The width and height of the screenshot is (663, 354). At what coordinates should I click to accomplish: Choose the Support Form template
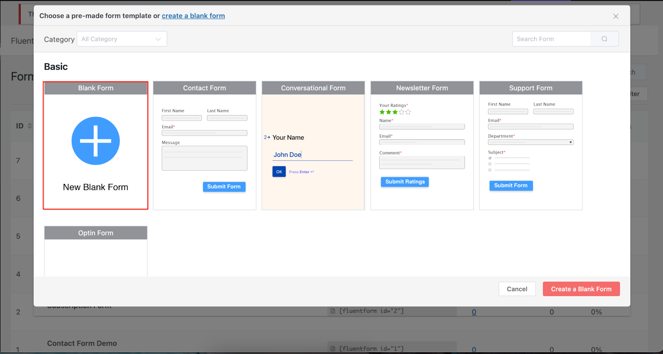tap(531, 145)
